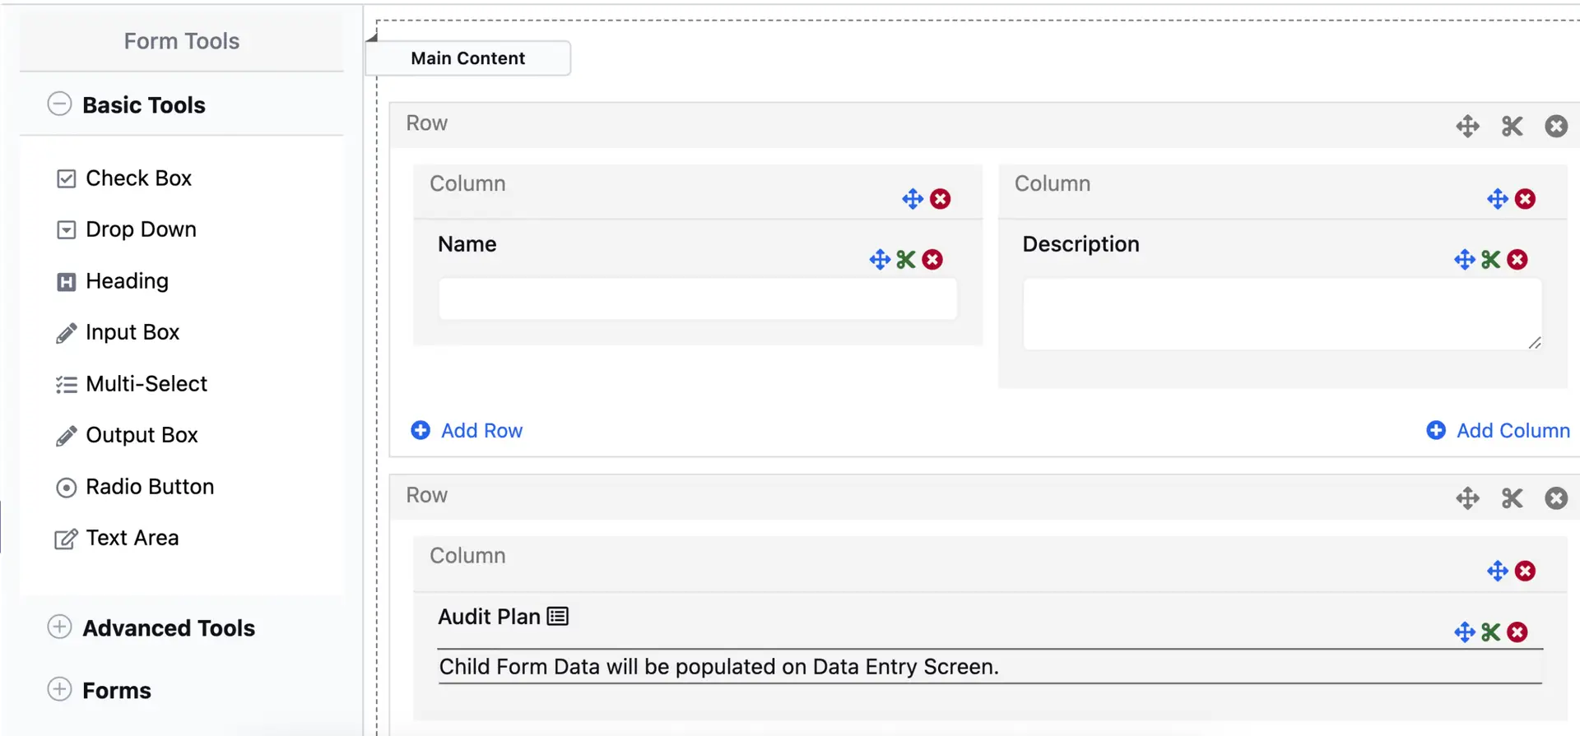Select the Radio Button tool
Screen dimensions: 1580x736
(149, 487)
